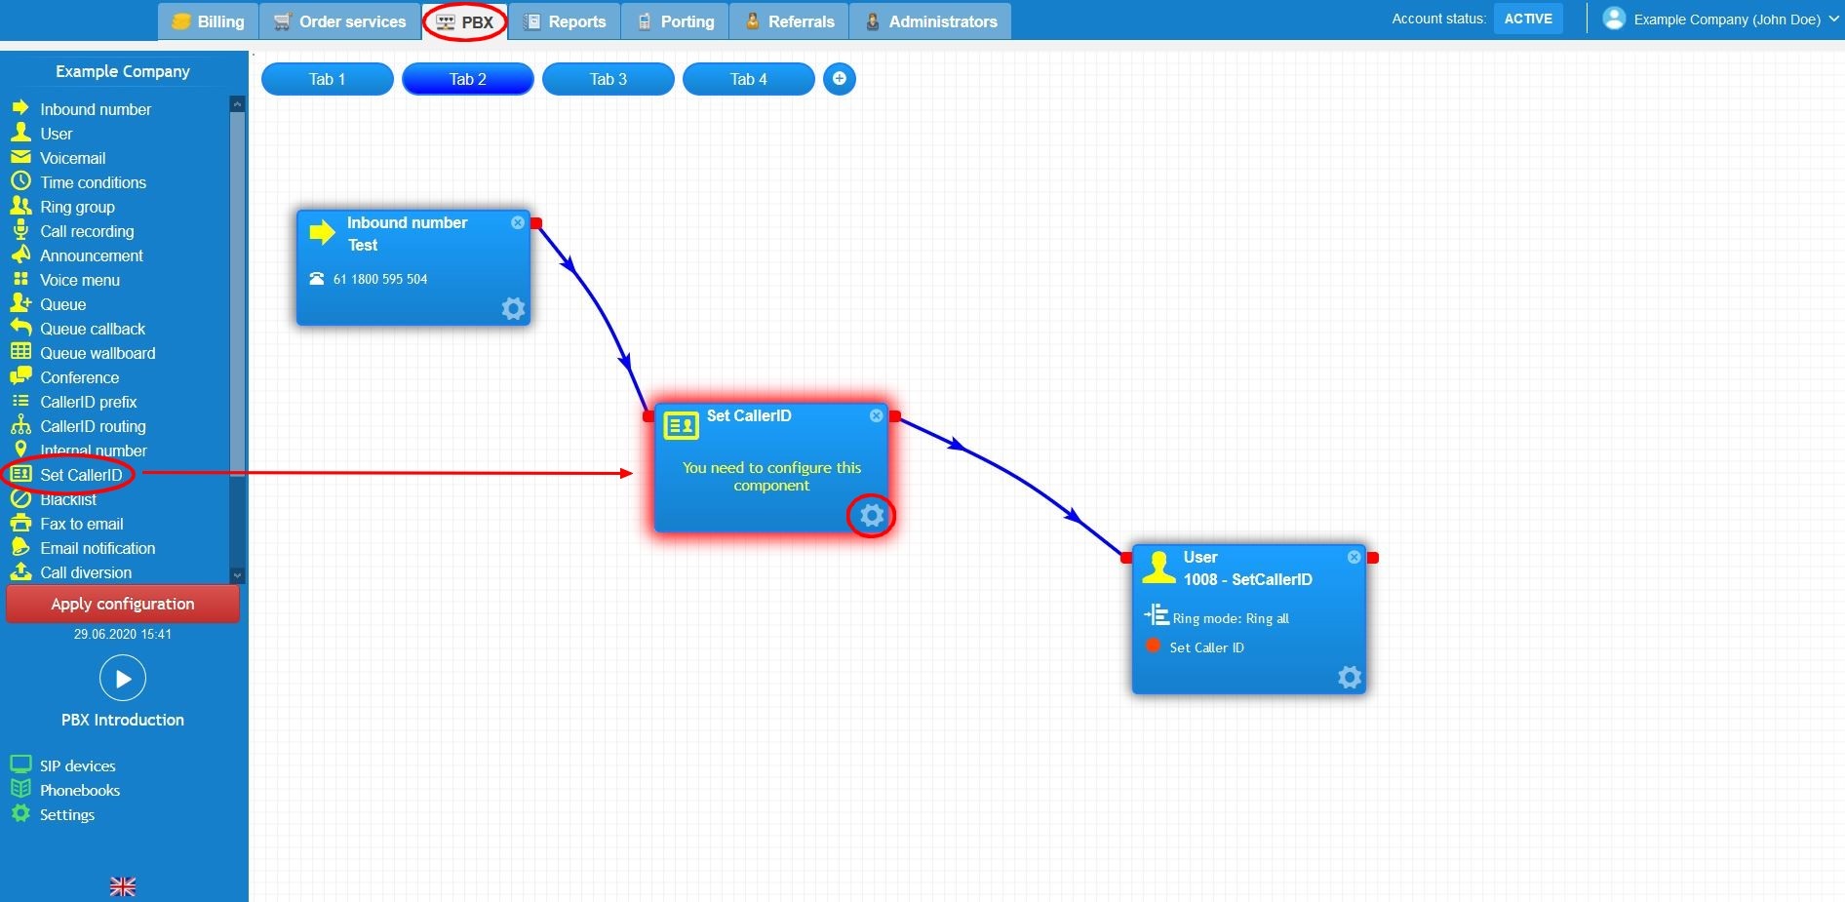Click the Inbound number node output connector

(536, 223)
